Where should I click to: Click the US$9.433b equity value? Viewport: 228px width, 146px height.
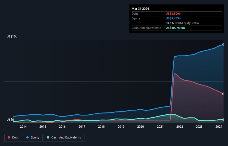[x=173, y=18]
